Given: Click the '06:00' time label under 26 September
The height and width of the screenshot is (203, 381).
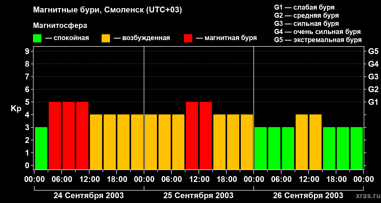Looking at the screenshot, I should tap(281, 179).
